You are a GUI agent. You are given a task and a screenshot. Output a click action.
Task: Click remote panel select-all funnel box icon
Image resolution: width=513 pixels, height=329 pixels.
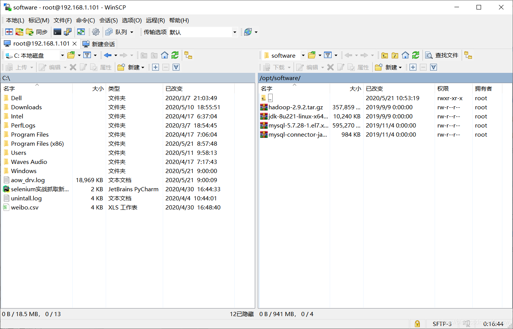[434, 67]
